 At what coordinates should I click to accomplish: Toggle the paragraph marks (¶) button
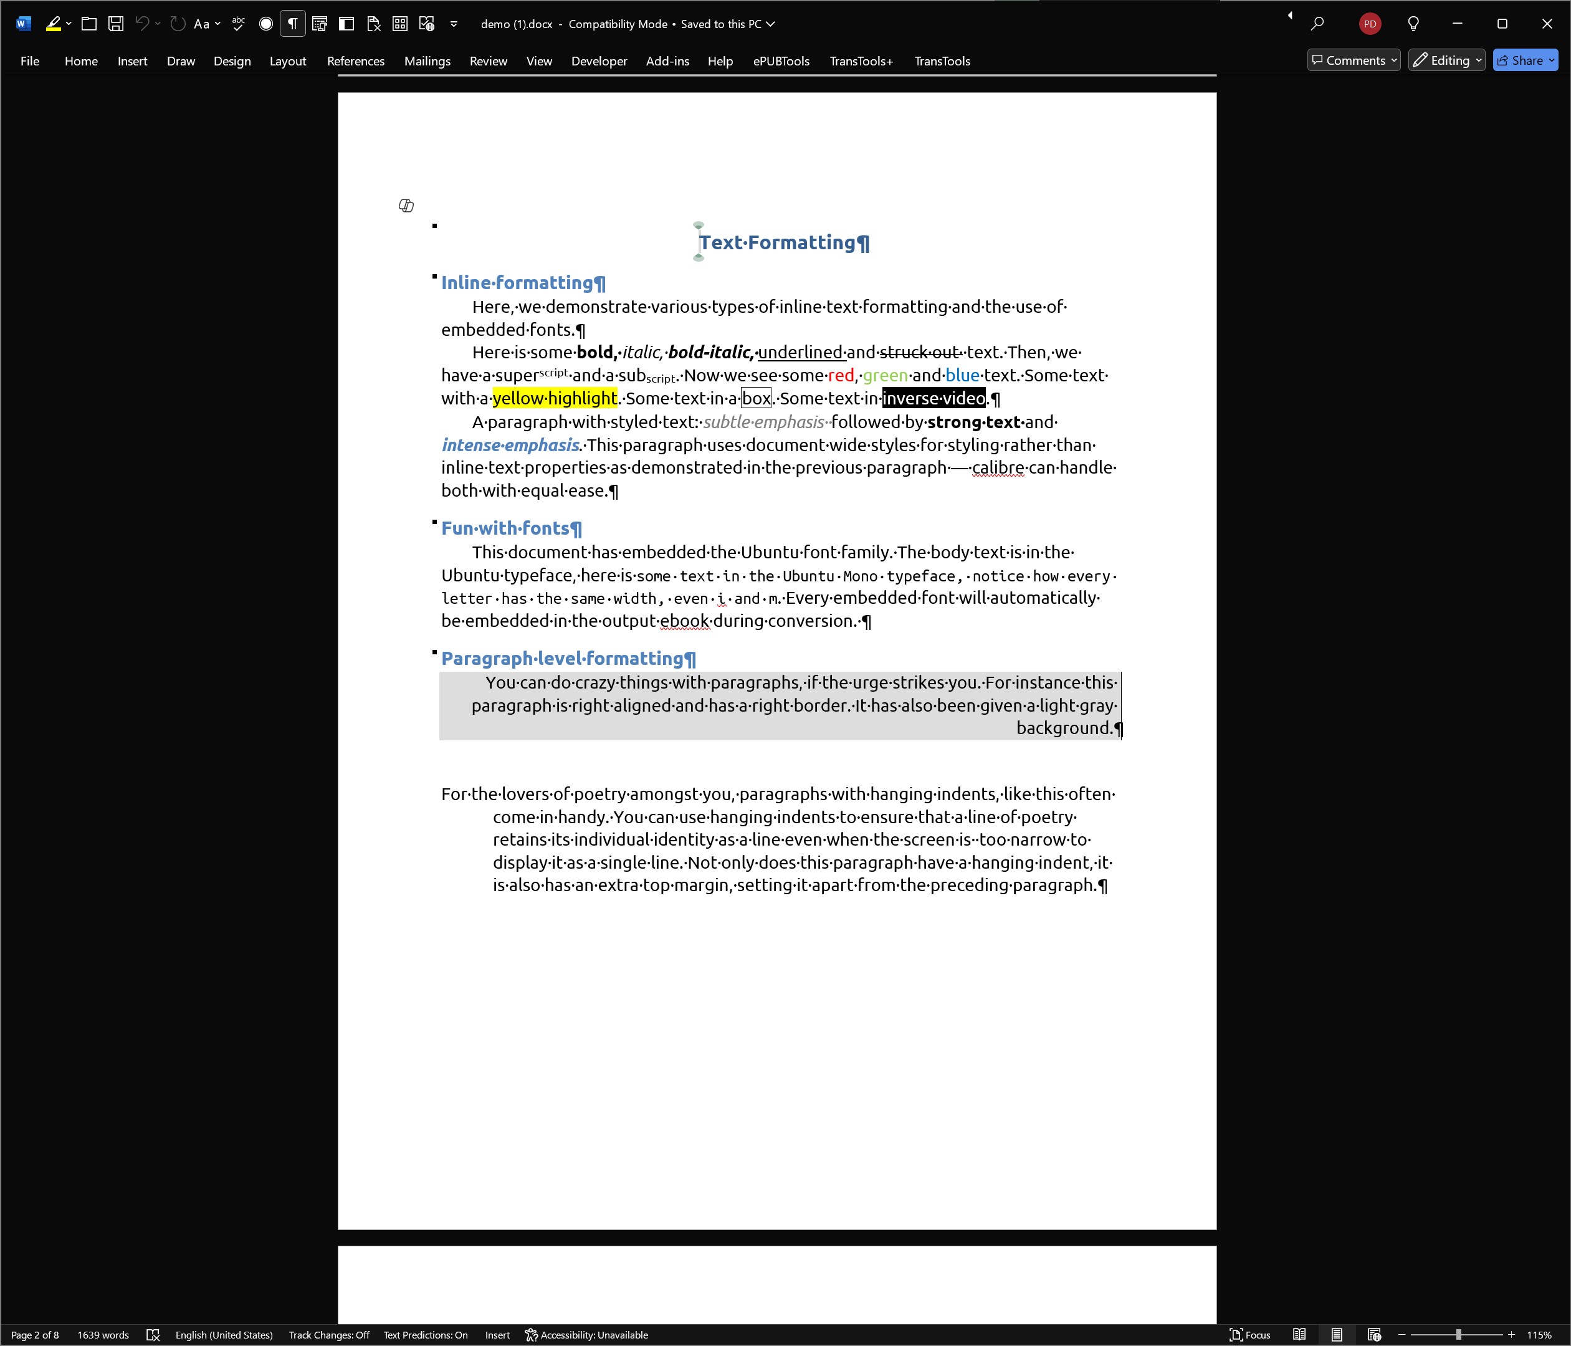(x=292, y=24)
